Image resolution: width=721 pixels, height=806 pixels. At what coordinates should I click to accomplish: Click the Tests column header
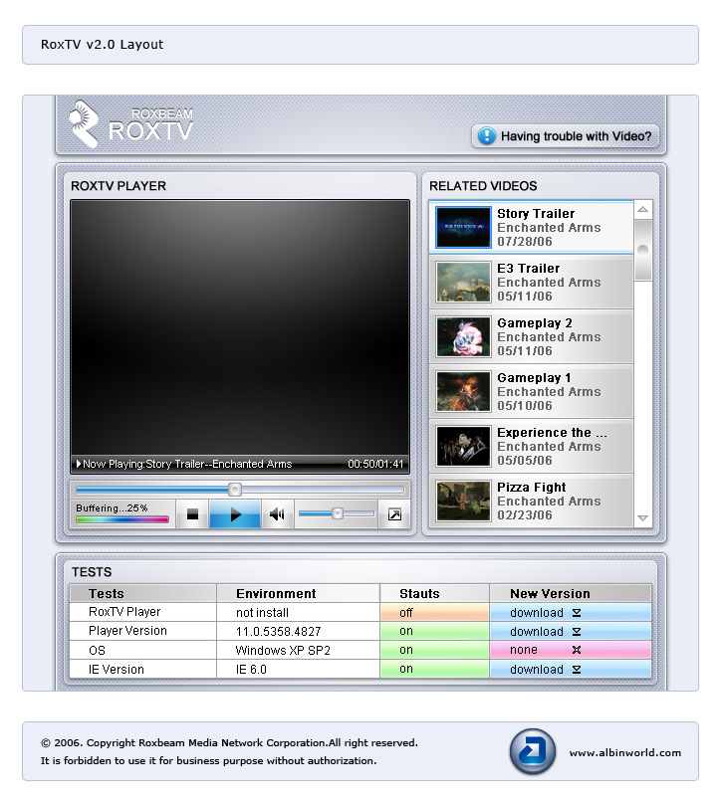[x=142, y=593]
